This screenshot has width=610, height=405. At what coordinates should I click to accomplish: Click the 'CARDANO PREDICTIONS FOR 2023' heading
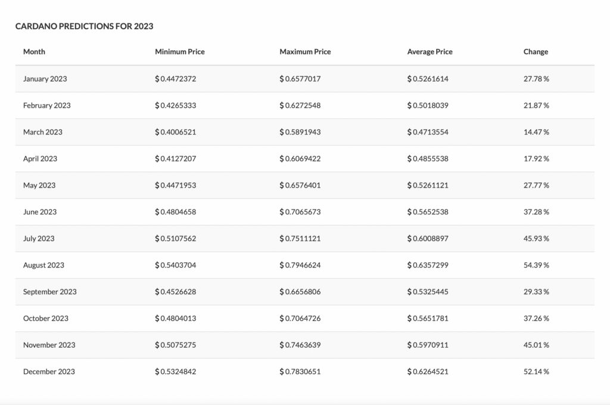coord(85,26)
